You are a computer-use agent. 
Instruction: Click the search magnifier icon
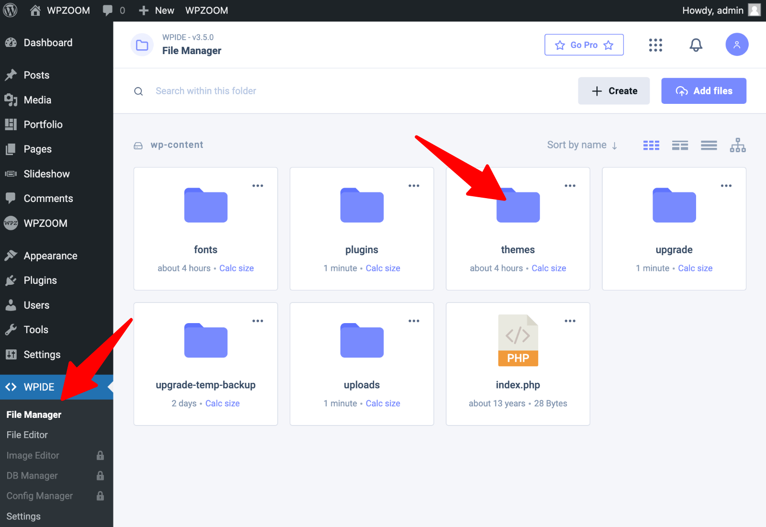click(x=138, y=91)
